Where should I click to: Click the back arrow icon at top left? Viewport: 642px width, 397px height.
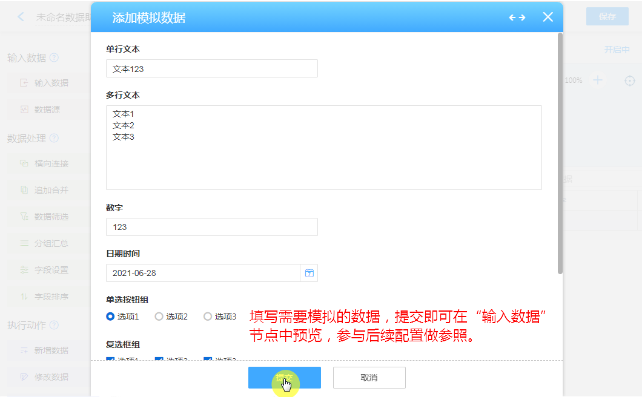pos(21,17)
